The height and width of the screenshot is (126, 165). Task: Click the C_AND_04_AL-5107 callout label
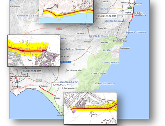107,16
